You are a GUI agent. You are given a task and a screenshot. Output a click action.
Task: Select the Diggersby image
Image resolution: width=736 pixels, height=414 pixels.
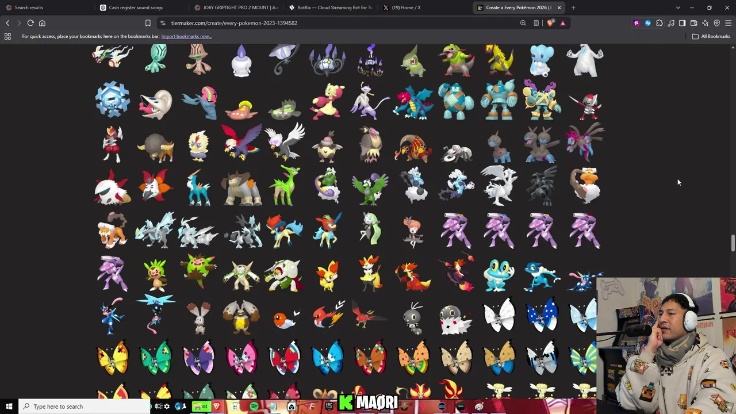click(x=241, y=316)
